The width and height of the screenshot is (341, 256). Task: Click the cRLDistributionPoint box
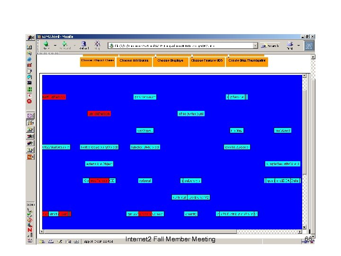pyautogui.click(x=237, y=214)
